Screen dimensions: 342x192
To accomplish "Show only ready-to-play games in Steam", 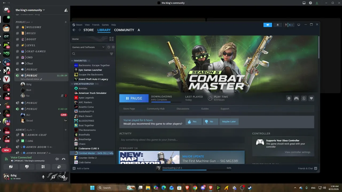I will click(x=113, y=47).
